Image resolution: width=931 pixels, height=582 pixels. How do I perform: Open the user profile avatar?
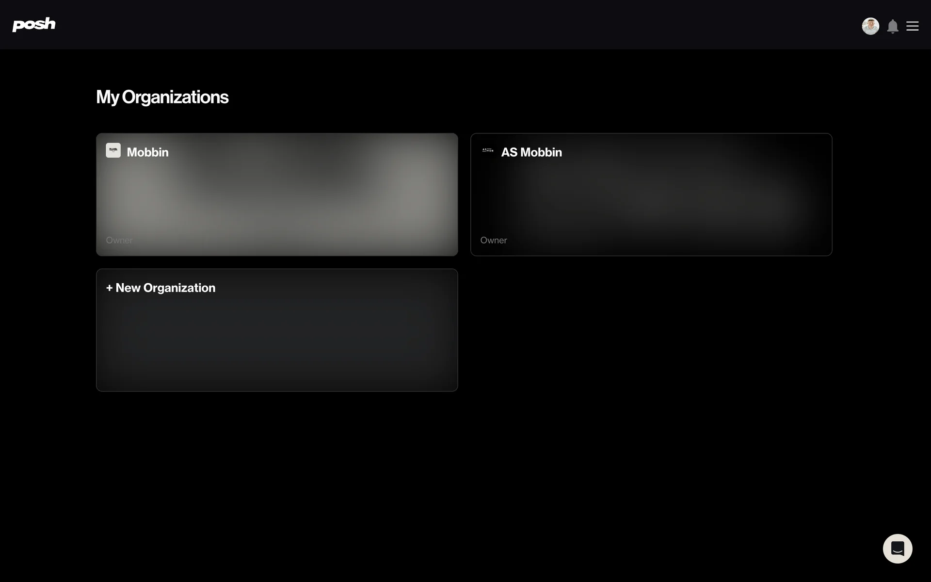pyautogui.click(x=870, y=26)
